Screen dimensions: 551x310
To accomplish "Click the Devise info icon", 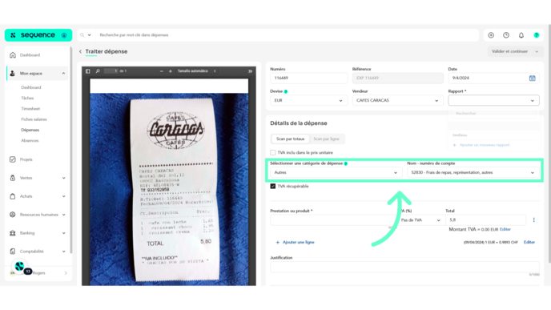I will (x=286, y=91).
